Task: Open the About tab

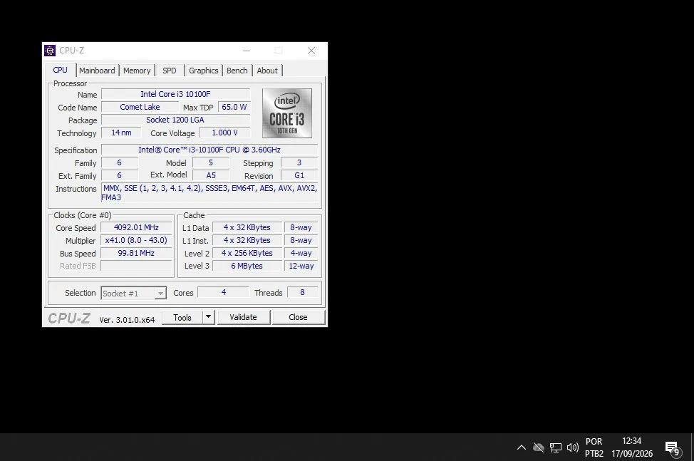Action: pyautogui.click(x=267, y=71)
